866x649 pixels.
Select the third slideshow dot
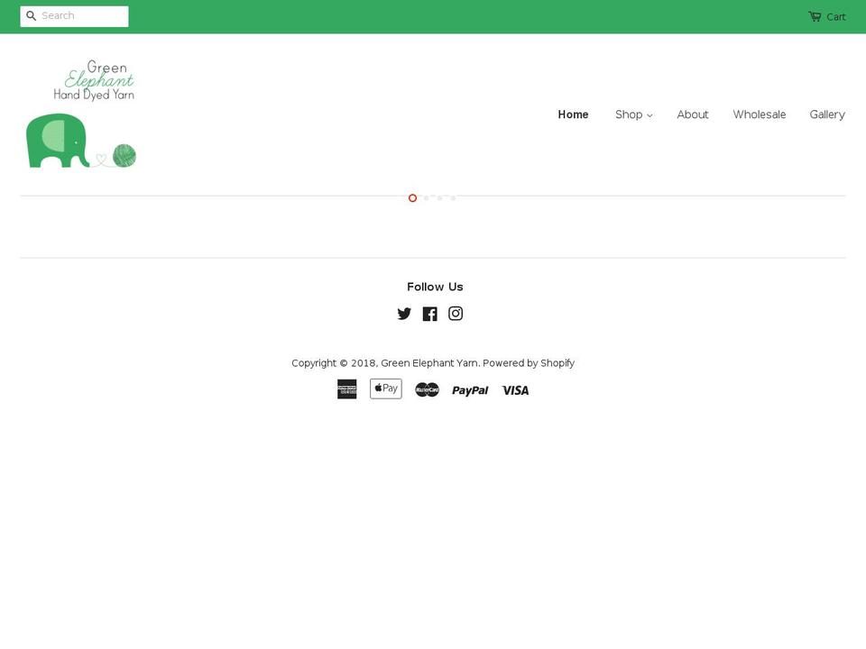tap(439, 198)
